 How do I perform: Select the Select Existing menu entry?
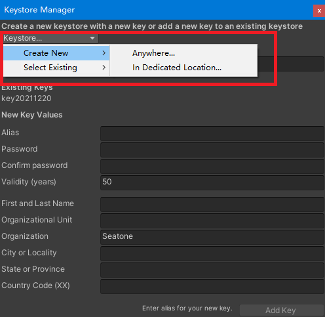(56, 68)
